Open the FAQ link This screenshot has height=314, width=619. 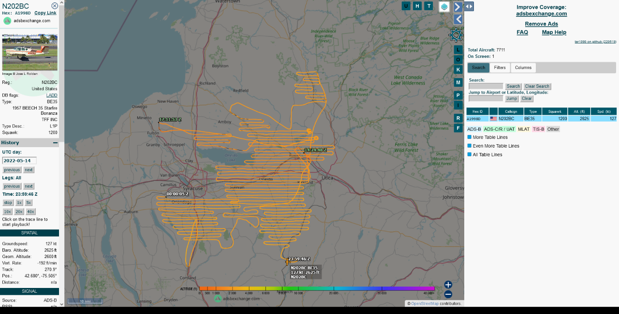(522, 32)
